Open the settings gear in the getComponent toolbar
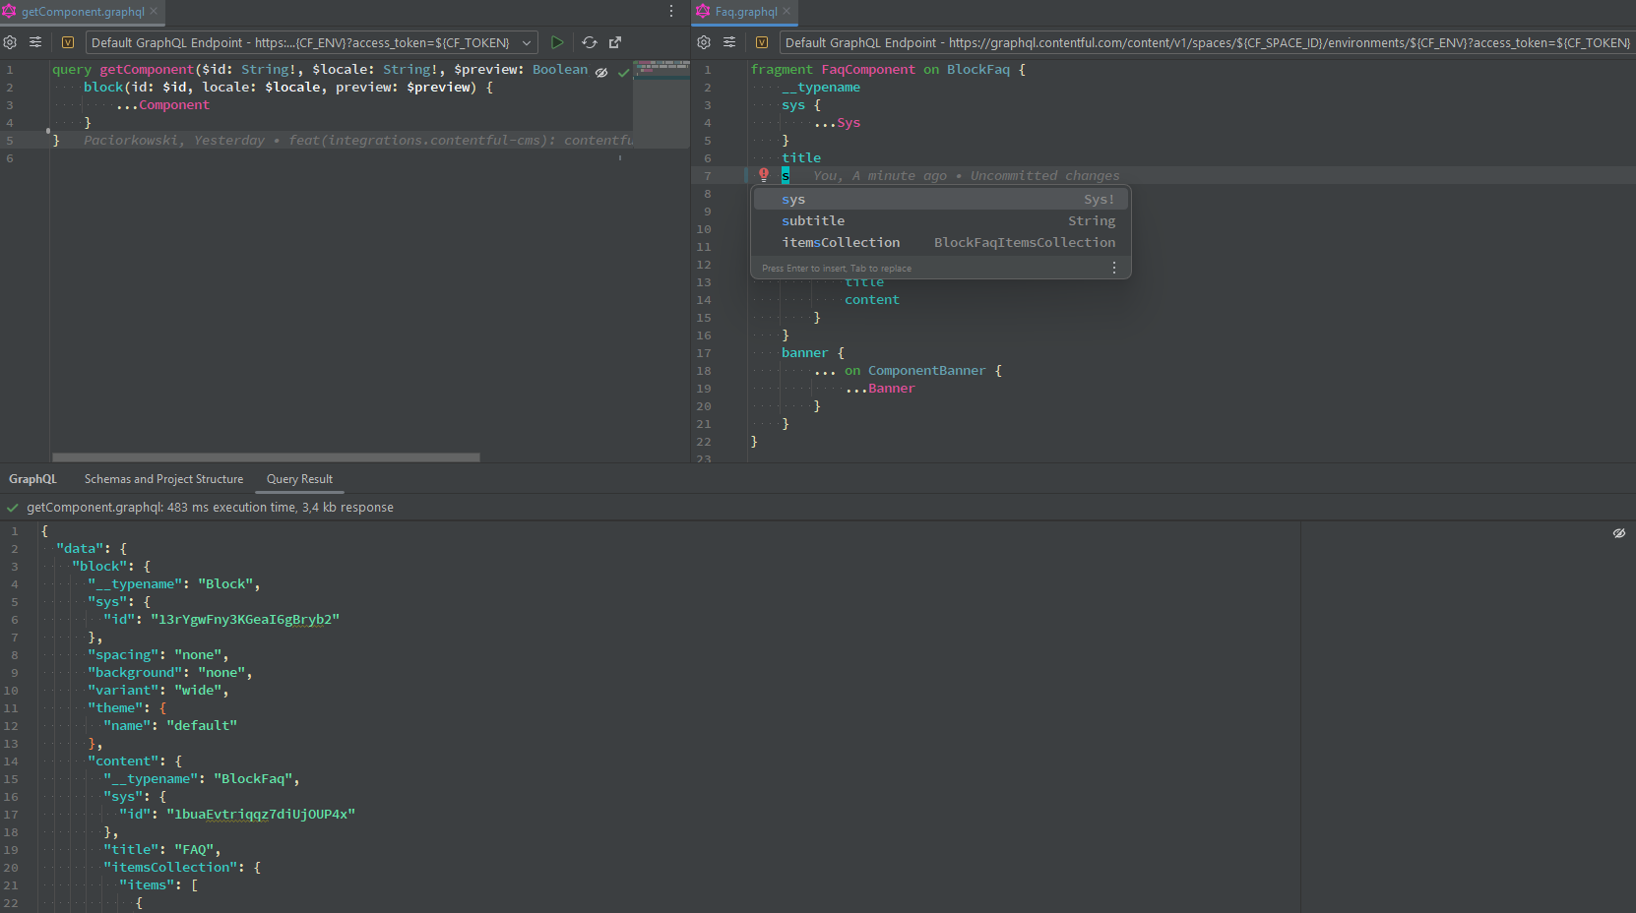Viewport: 1636px width, 913px height. point(10,42)
